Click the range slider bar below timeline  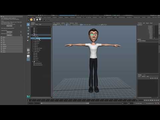coord(65,103)
